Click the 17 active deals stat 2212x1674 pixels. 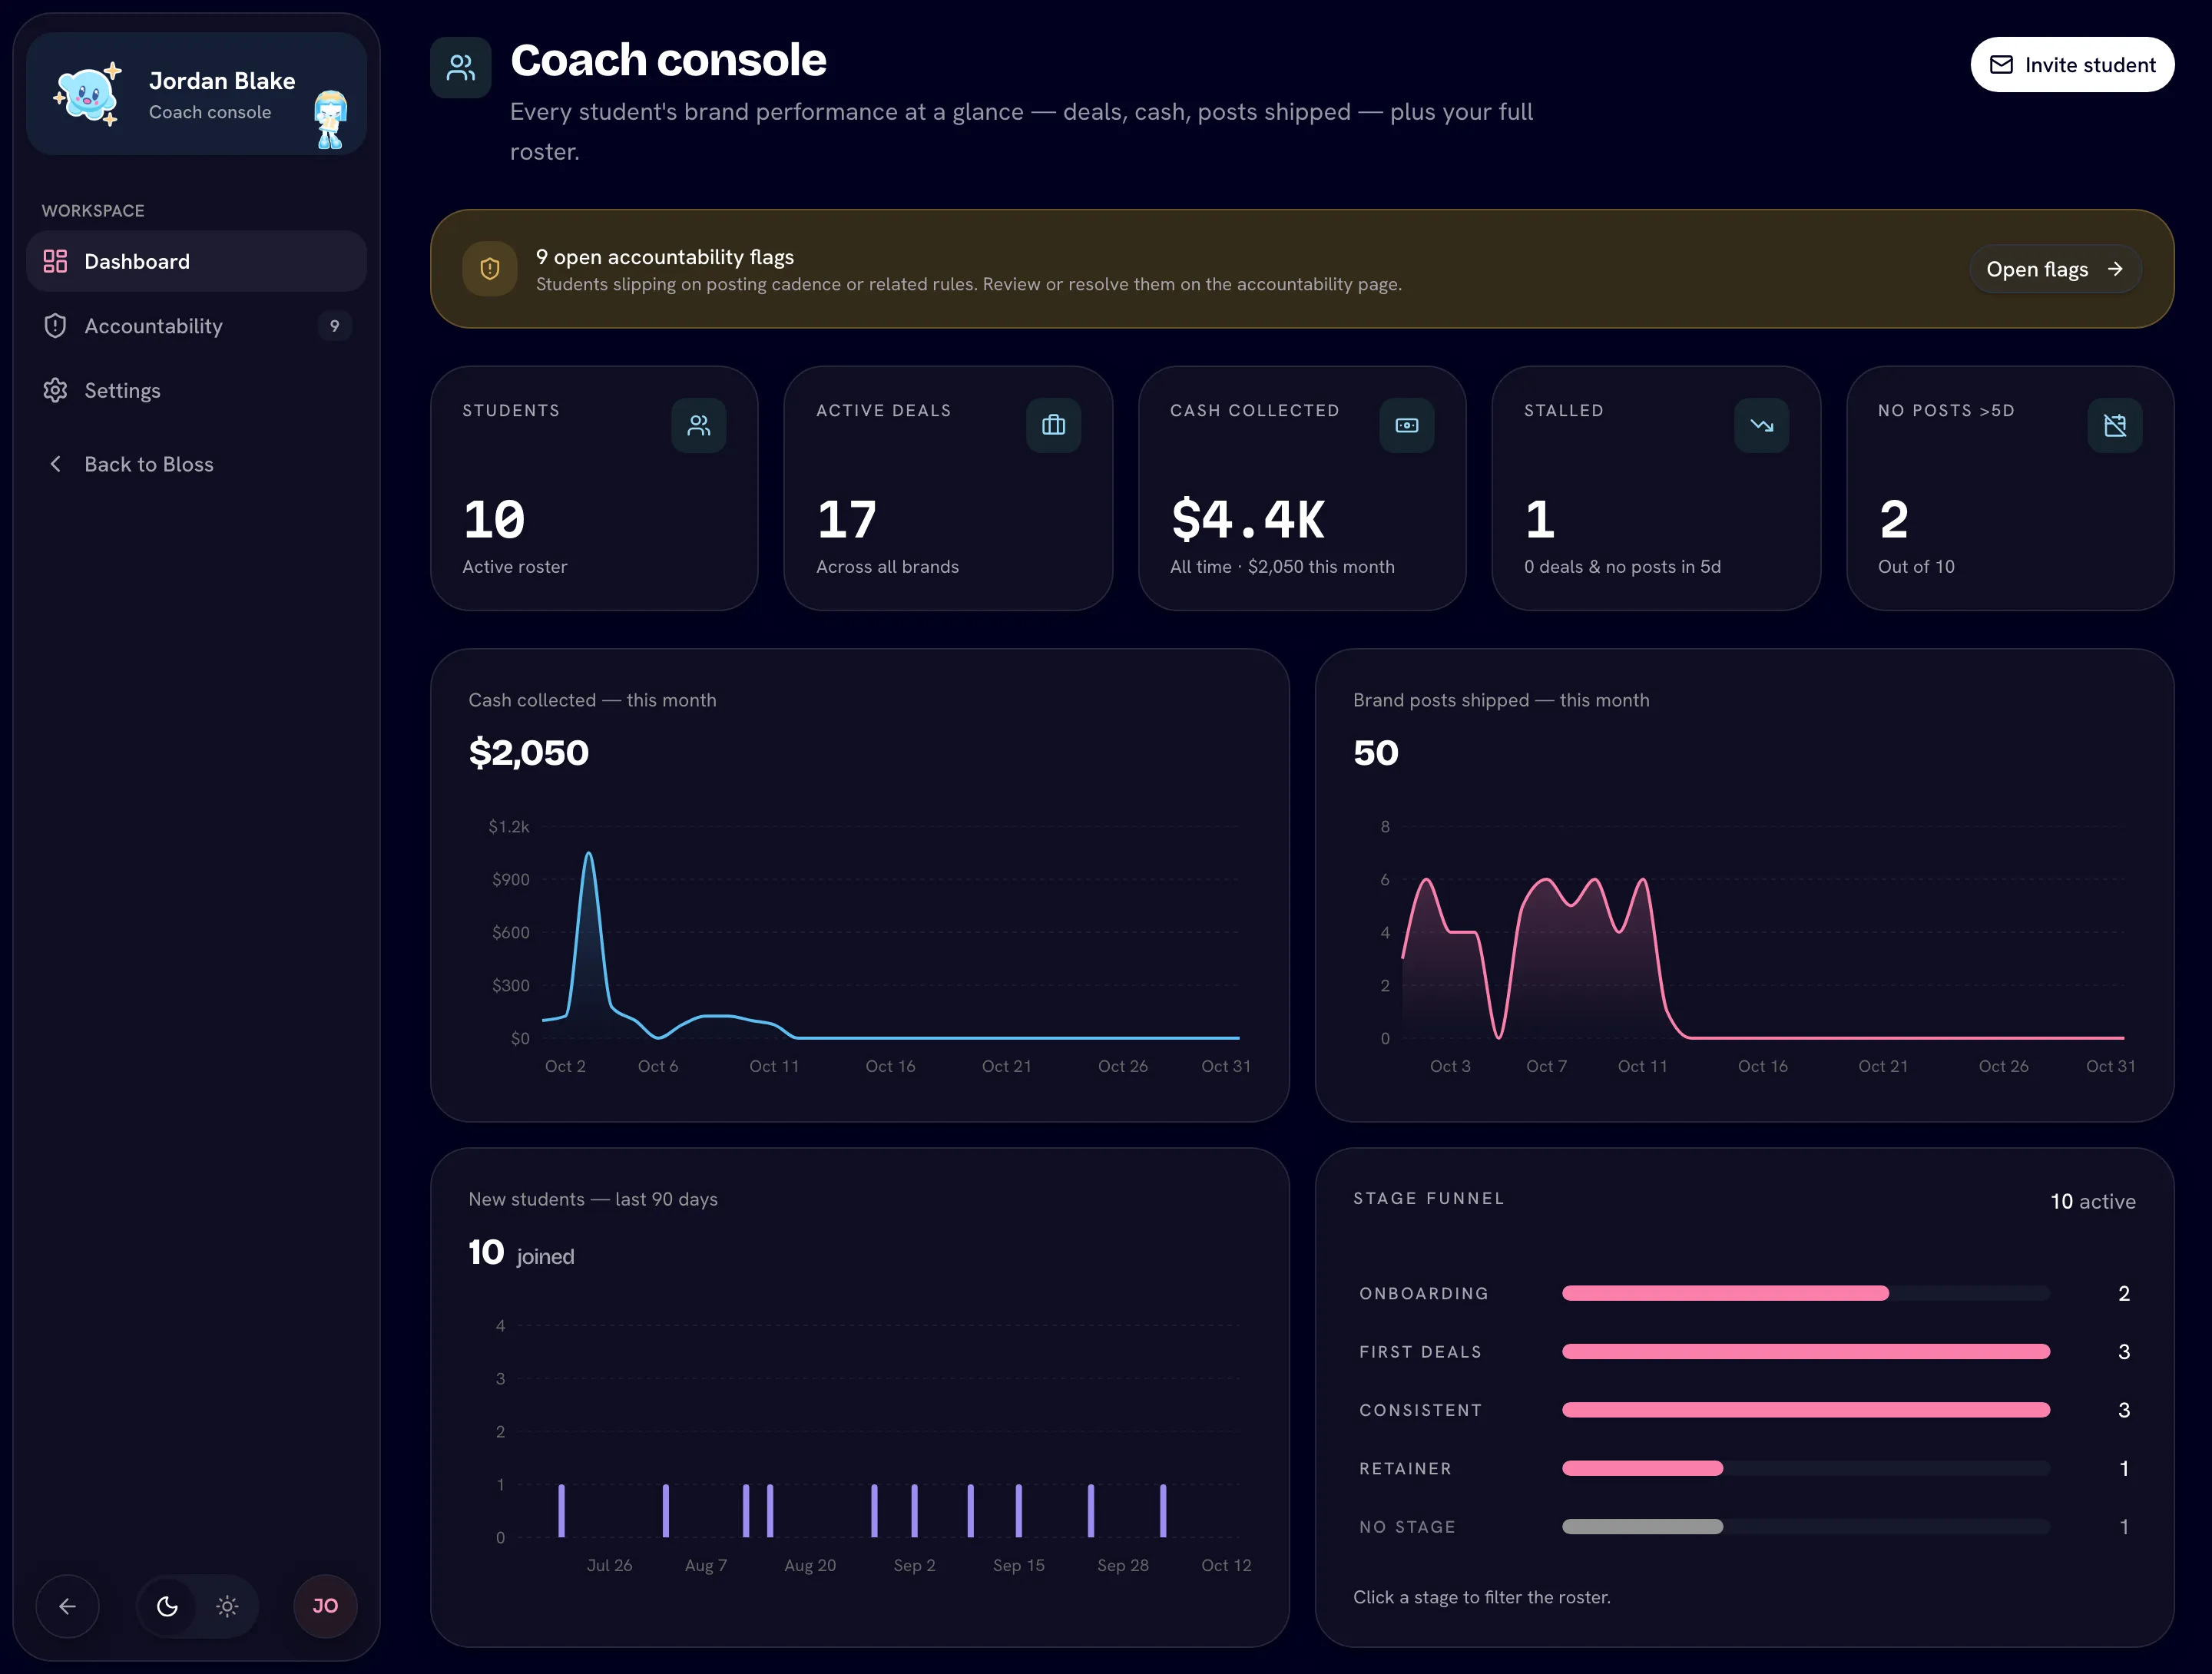tap(847, 519)
